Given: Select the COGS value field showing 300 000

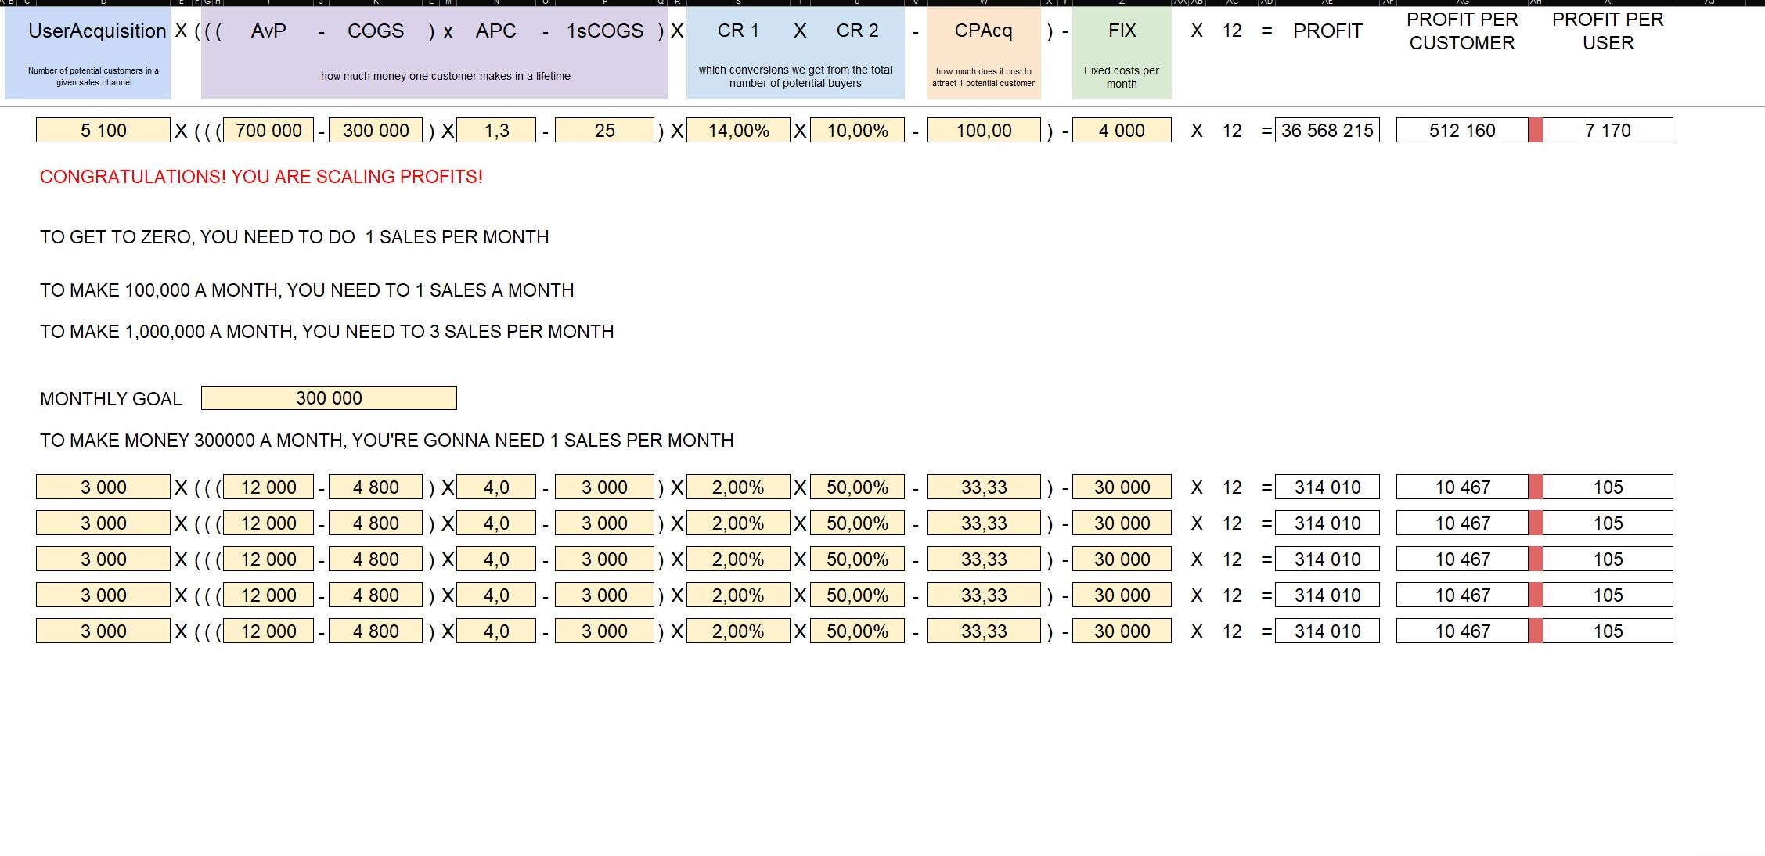Looking at the screenshot, I should point(374,130).
